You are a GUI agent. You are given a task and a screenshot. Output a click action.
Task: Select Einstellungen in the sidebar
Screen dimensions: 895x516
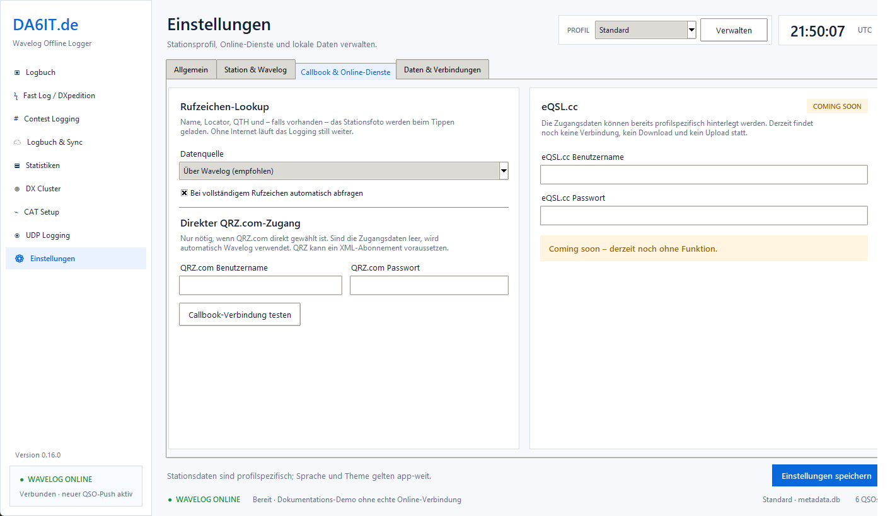(76, 259)
